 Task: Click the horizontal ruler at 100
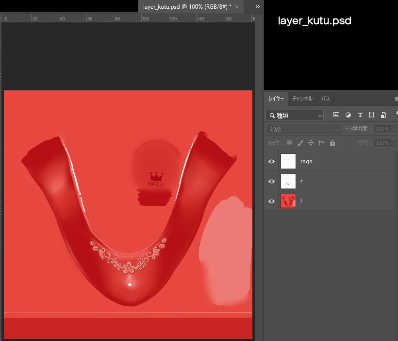[x=146, y=19]
